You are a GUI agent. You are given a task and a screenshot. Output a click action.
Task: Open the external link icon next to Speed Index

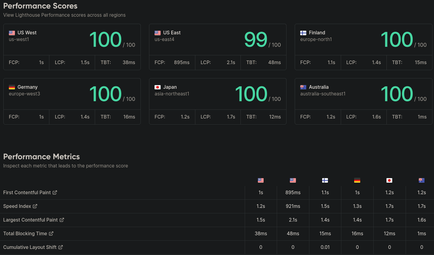(x=35, y=206)
